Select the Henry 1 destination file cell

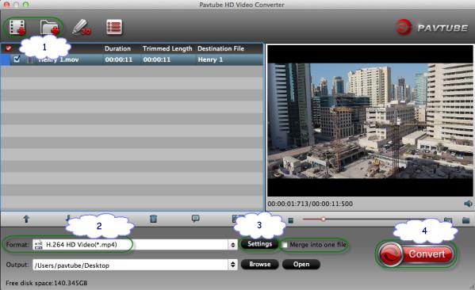tap(210, 59)
